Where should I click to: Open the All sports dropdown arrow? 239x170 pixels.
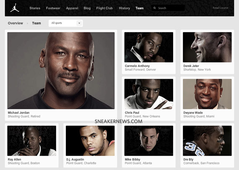point(79,23)
